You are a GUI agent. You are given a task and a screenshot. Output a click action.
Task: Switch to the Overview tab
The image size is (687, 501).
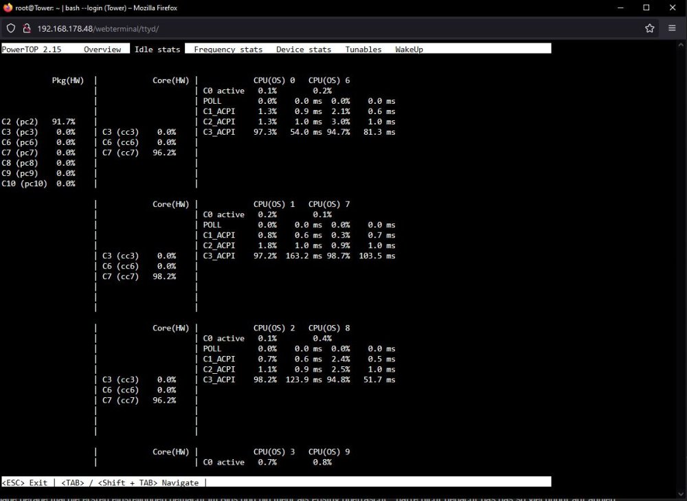tap(102, 49)
